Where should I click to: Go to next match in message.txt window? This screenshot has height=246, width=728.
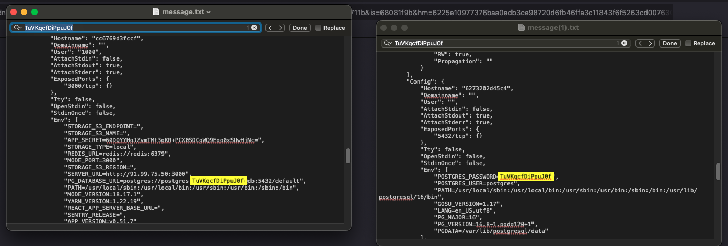280,28
